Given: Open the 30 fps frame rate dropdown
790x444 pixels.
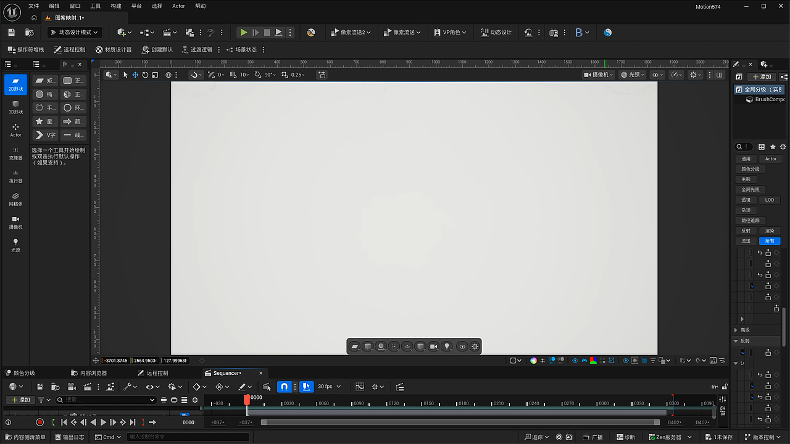Looking at the screenshot, I should pos(329,387).
